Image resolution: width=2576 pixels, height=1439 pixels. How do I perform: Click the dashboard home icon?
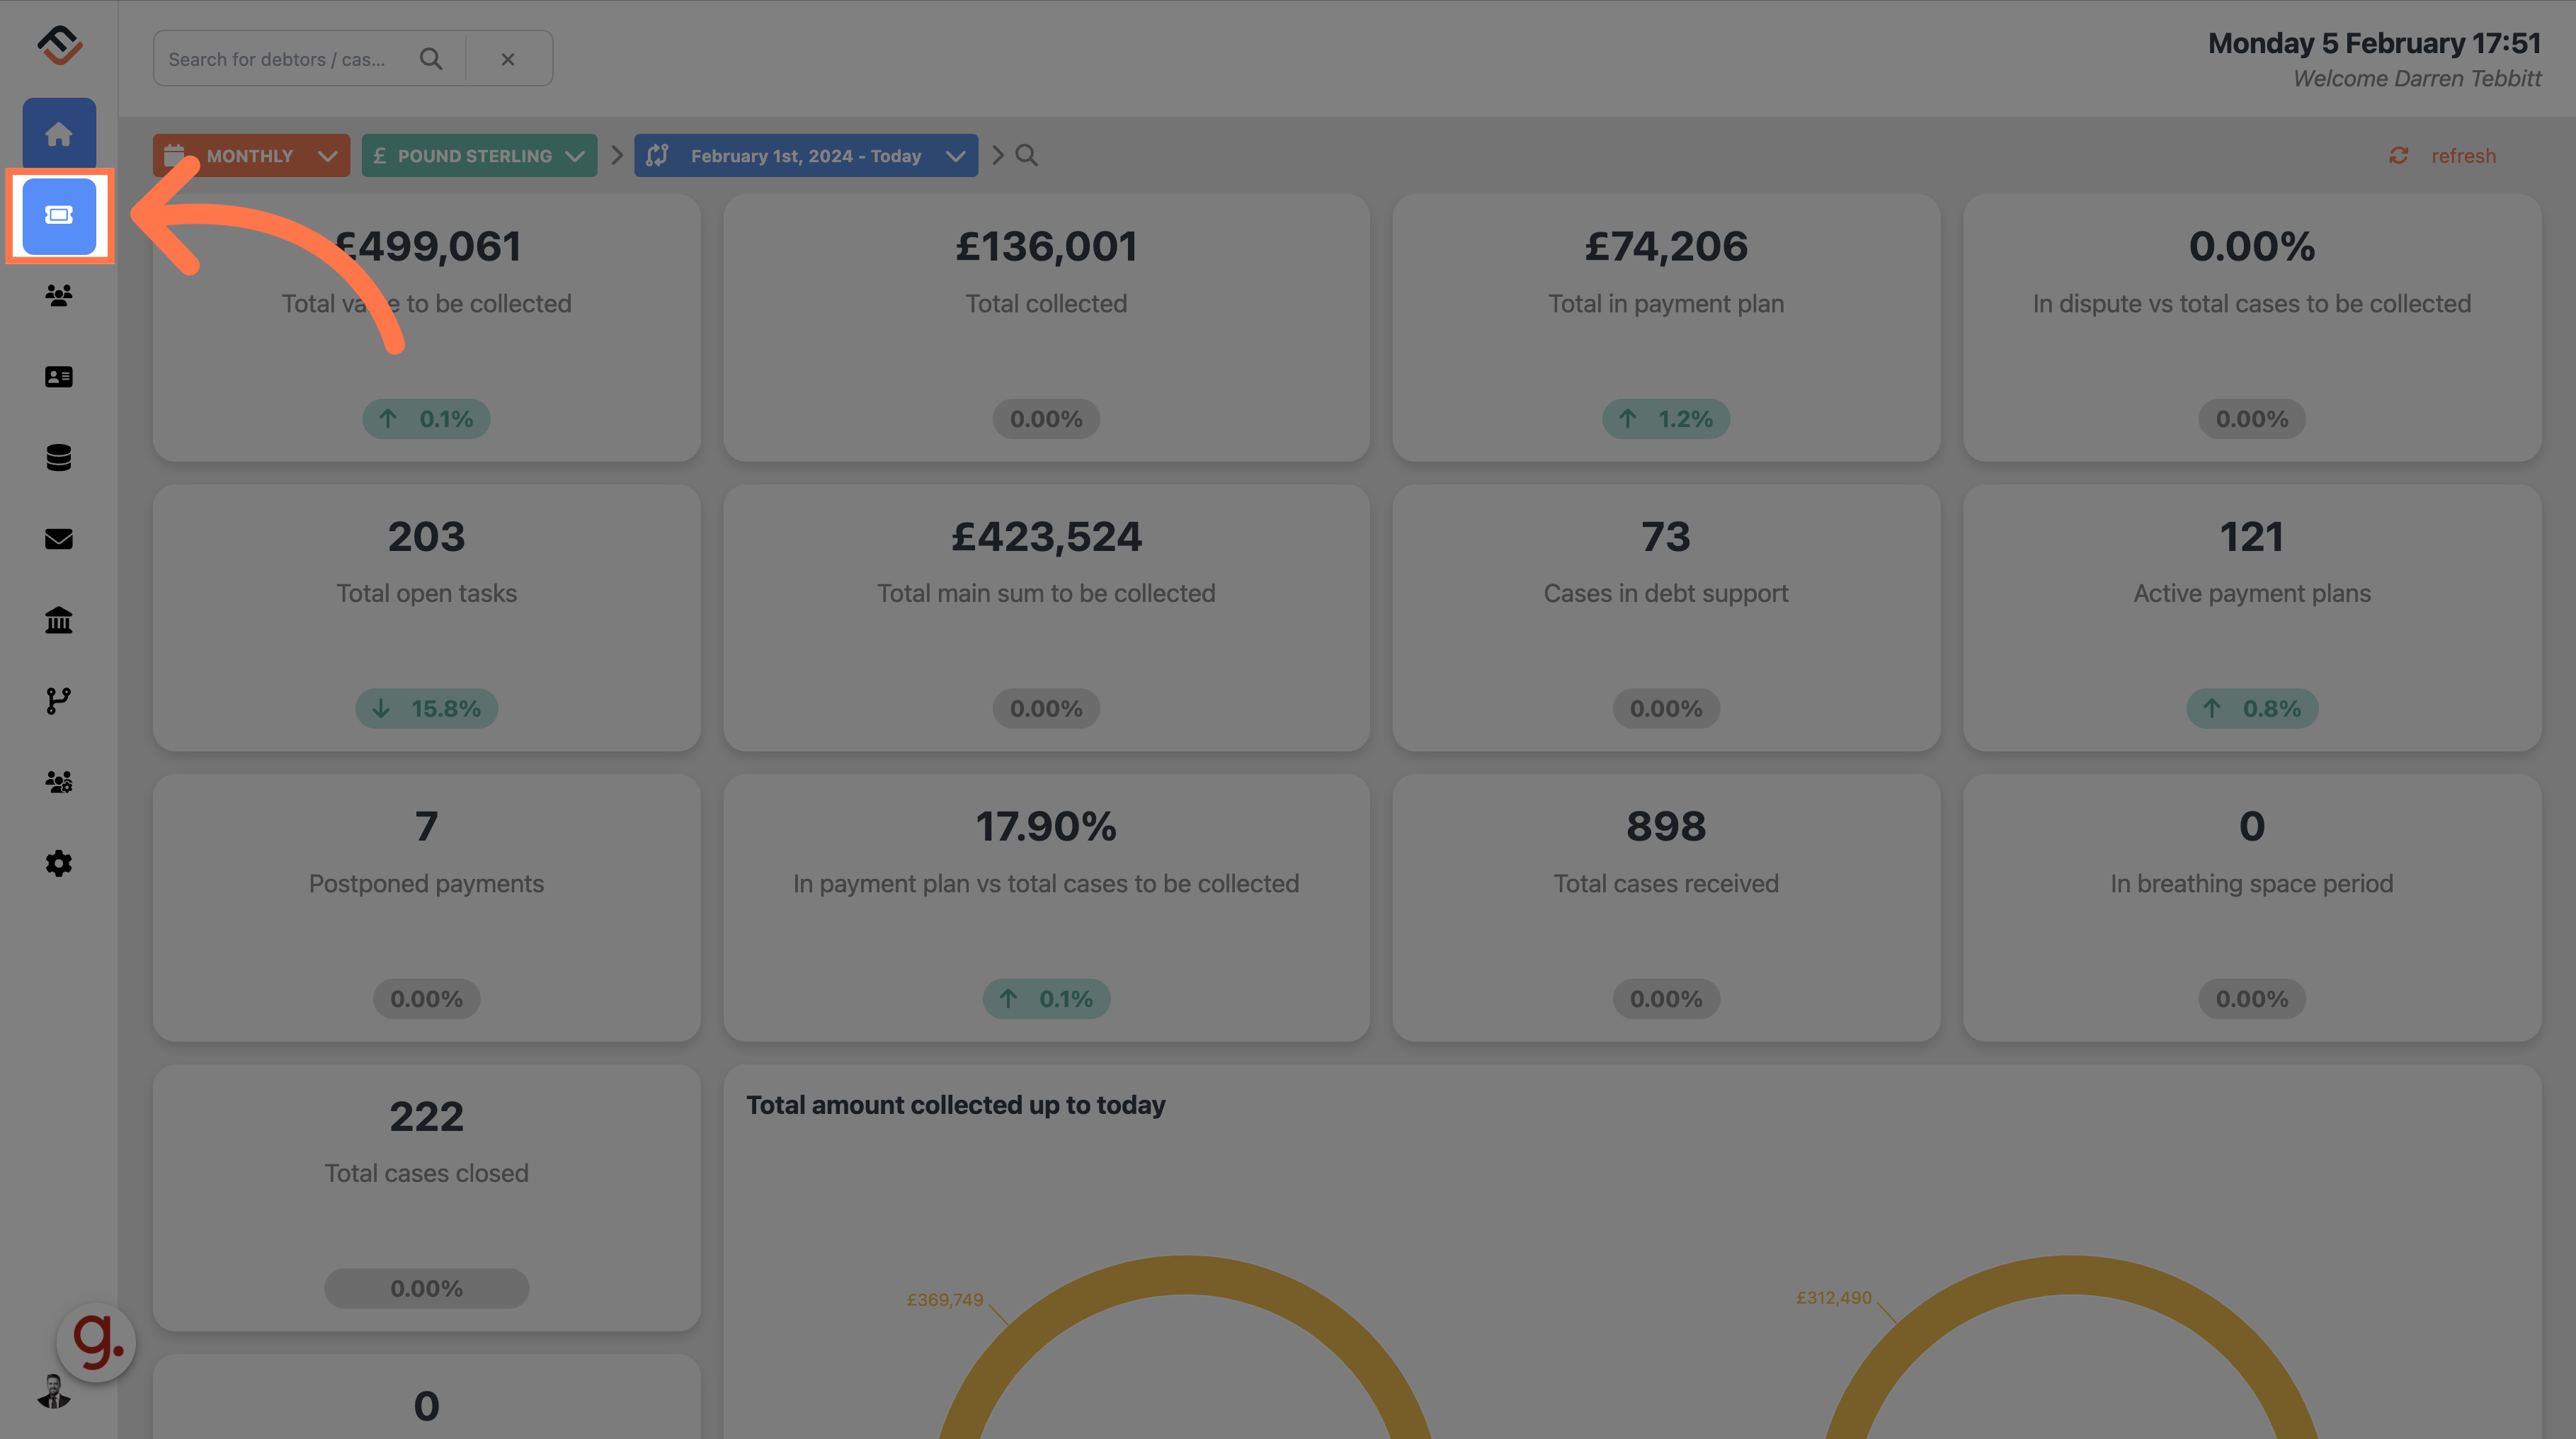[x=57, y=131]
